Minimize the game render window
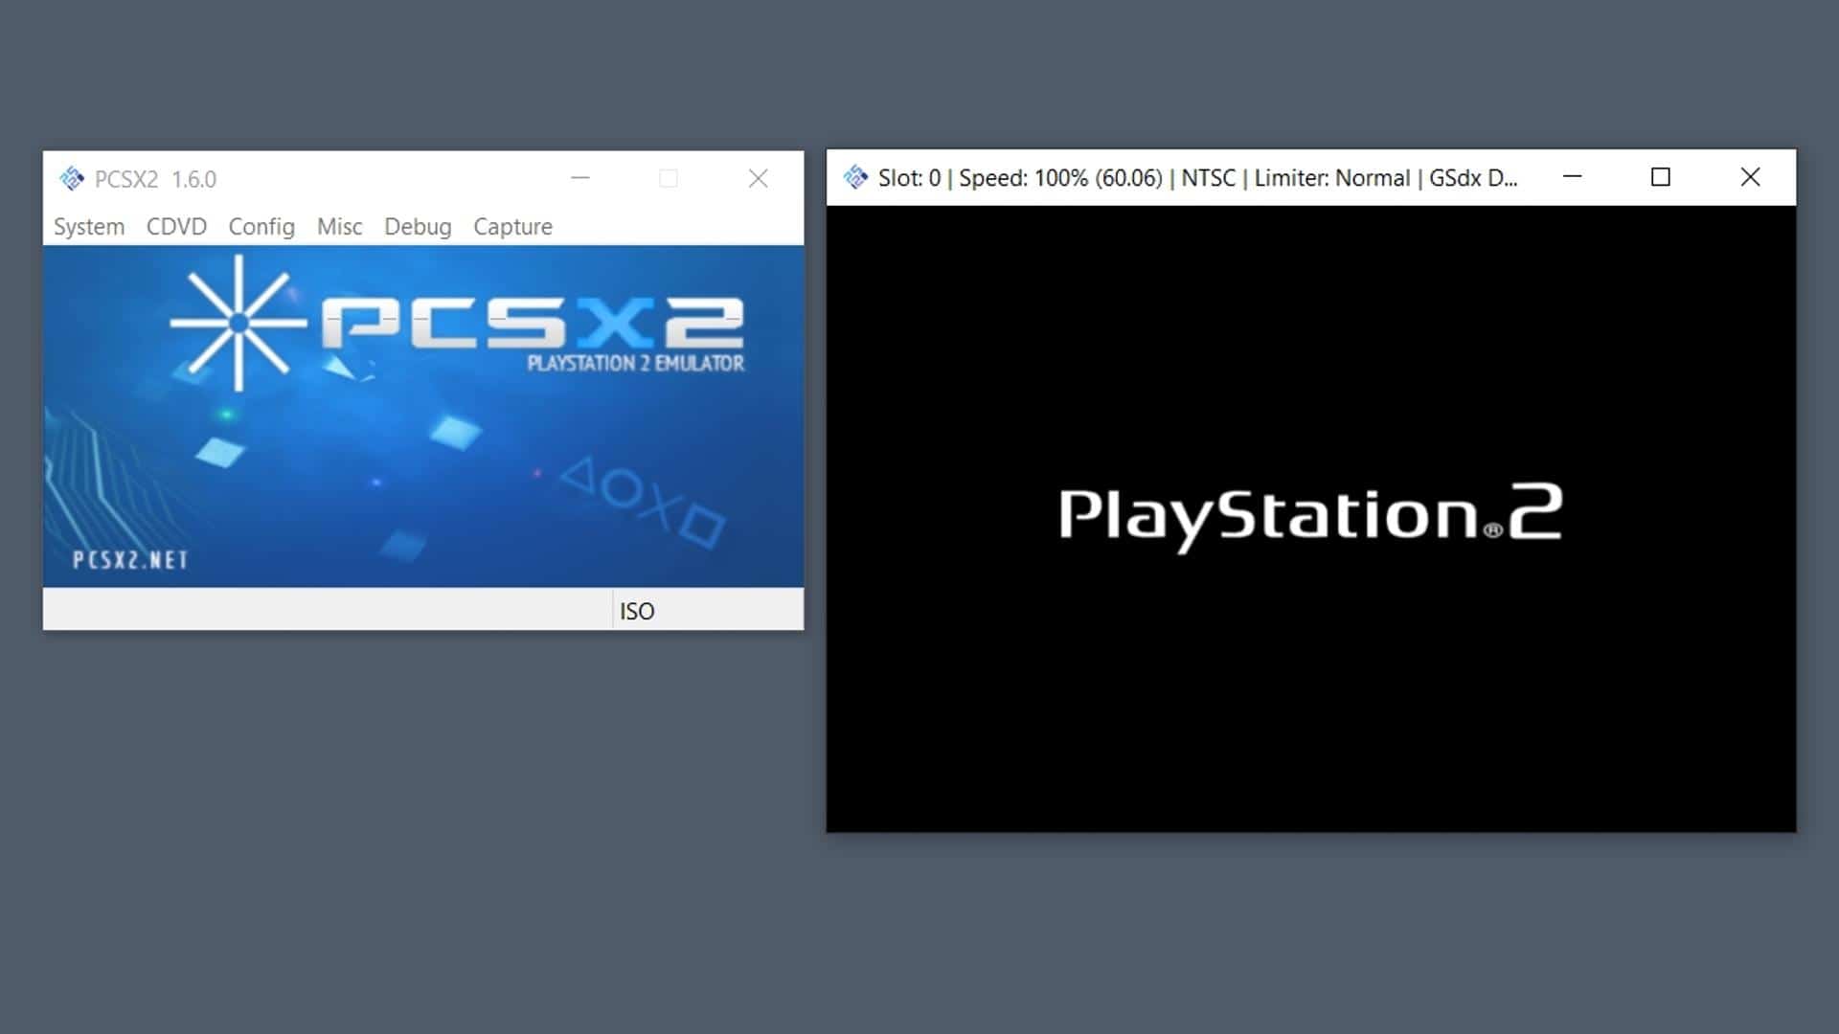This screenshot has width=1839, height=1034. (x=1572, y=176)
